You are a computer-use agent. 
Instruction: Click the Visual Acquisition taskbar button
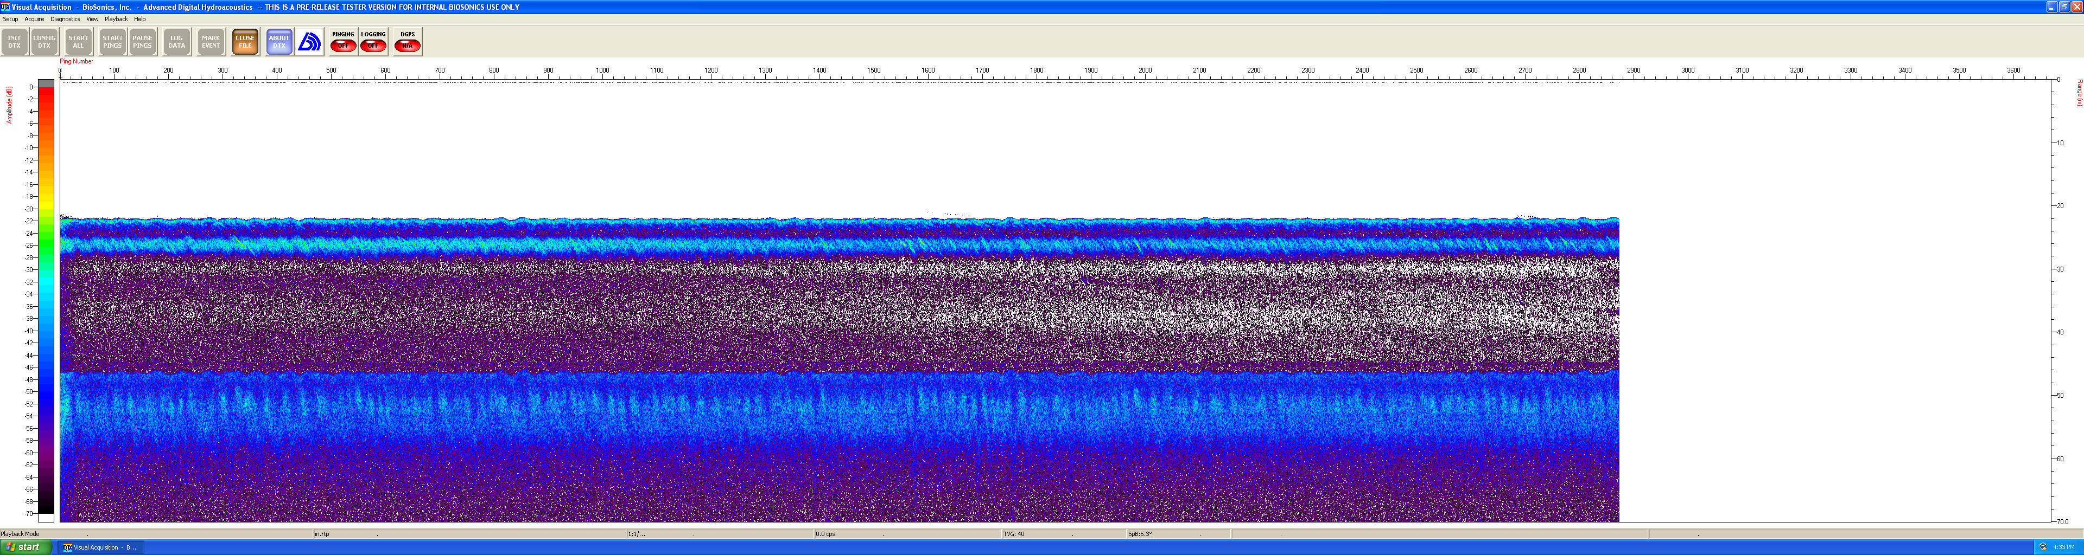(100, 548)
